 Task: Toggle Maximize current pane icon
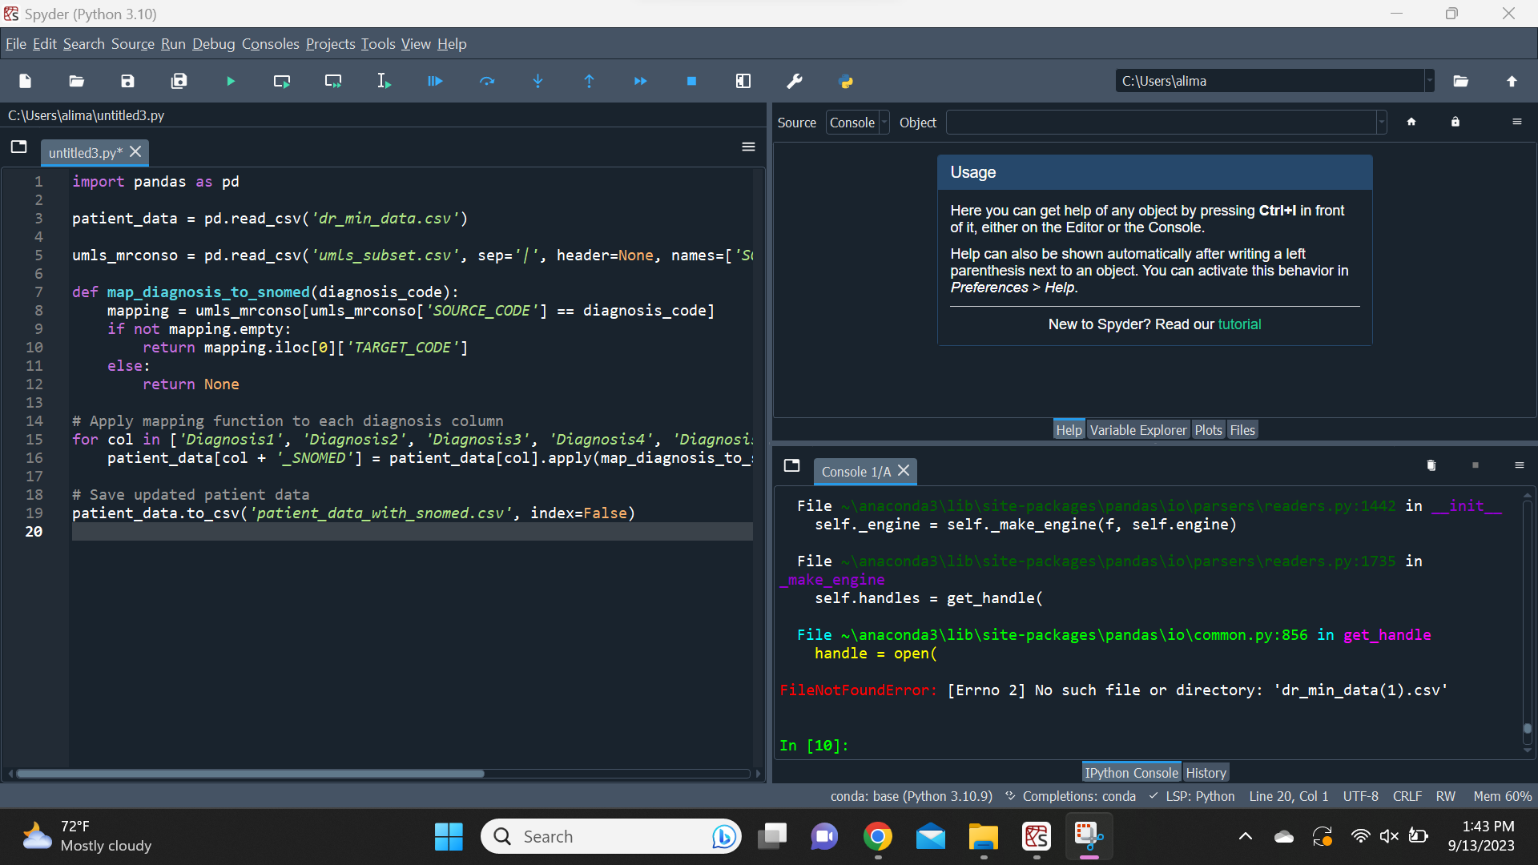743,81
